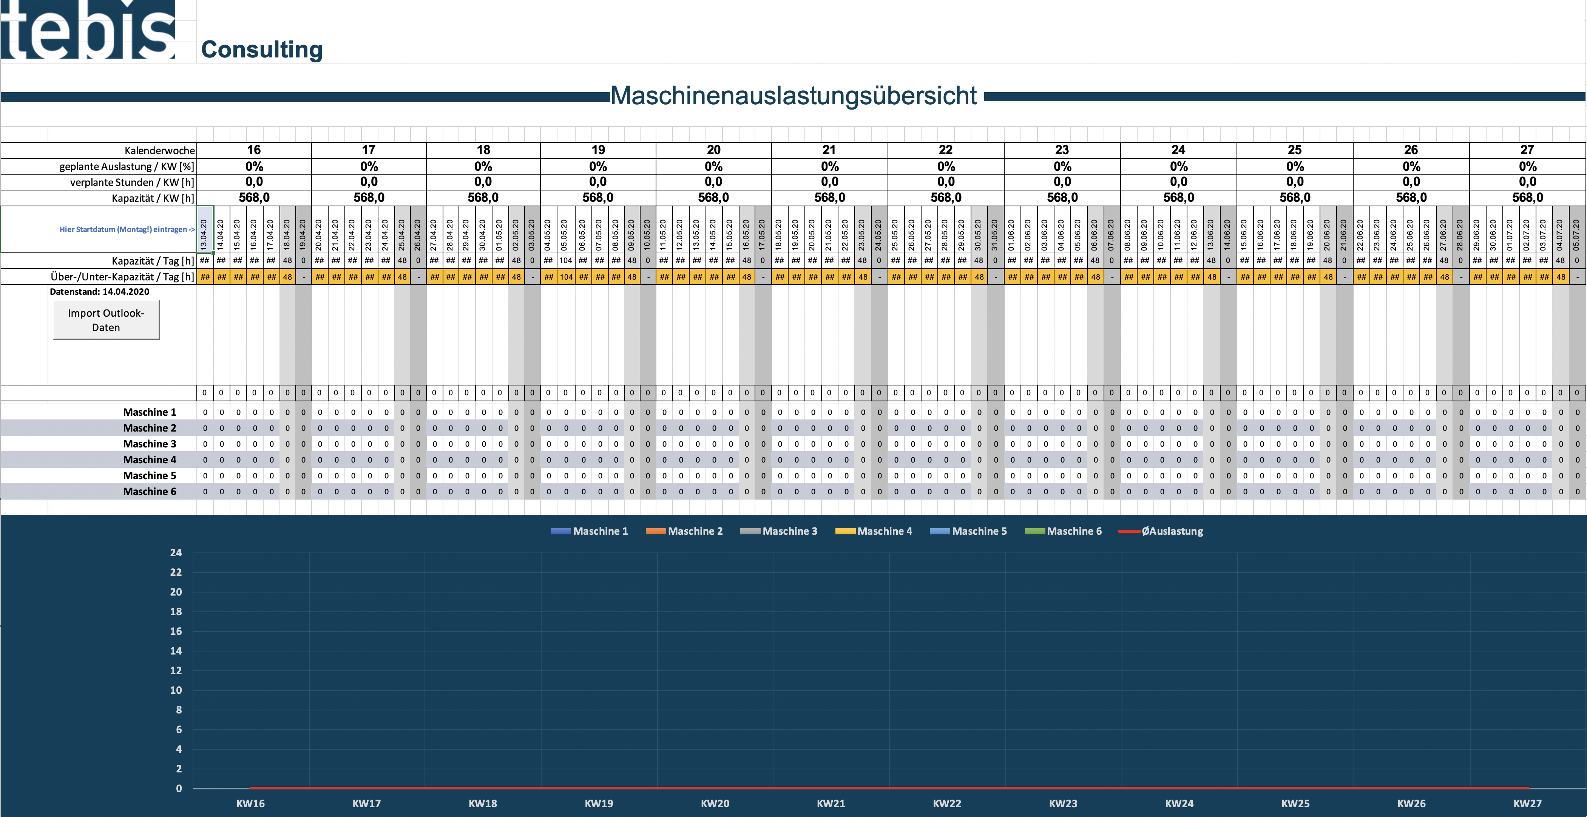Image resolution: width=1587 pixels, height=817 pixels.
Task: Click the Maschinenauslastungsübersicht title
Action: pyautogui.click(x=793, y=96)
